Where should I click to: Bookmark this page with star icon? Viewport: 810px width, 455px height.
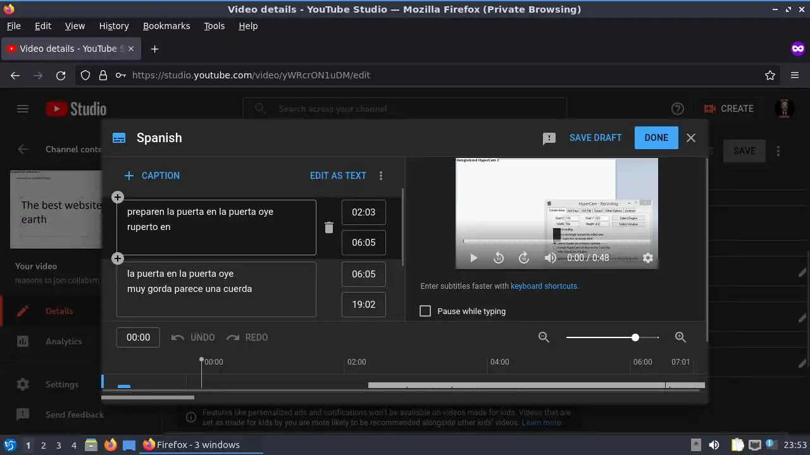click(770, 75)
